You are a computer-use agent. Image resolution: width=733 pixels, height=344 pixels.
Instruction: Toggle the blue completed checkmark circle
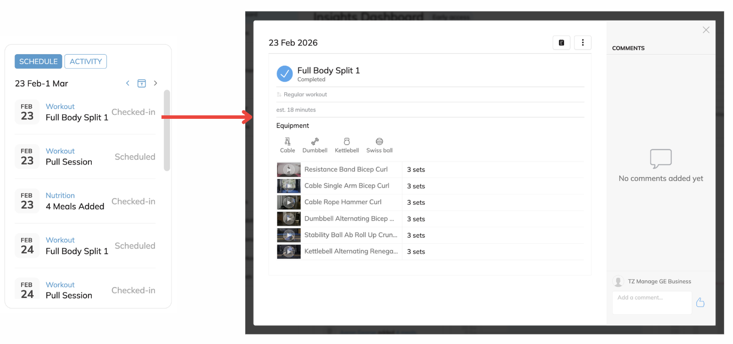(x=285, y=74)
